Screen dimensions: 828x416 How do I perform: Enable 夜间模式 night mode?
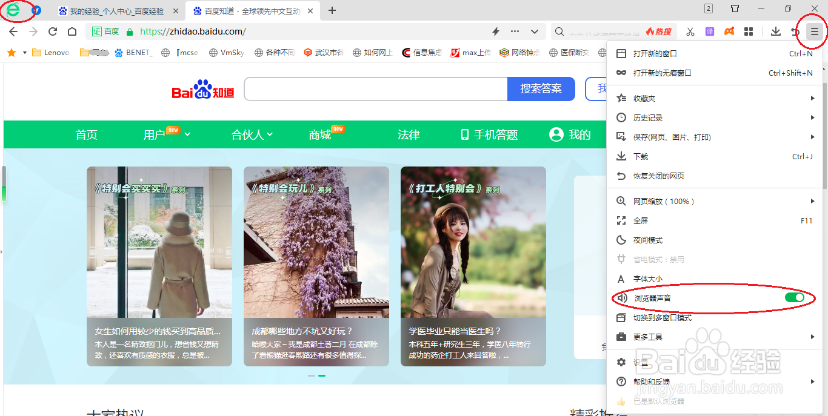point(714,240)
